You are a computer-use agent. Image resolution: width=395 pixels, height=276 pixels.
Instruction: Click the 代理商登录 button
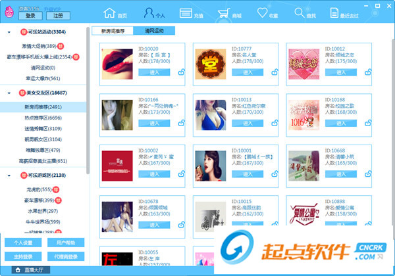pos(66,257)
